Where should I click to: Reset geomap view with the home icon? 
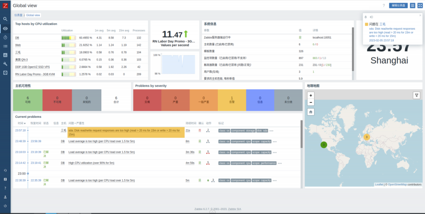[x=310, y=112]
